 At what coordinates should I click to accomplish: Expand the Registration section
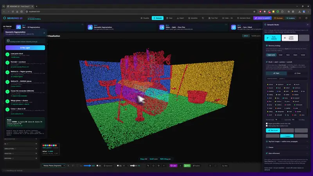(x=20, y=139)
